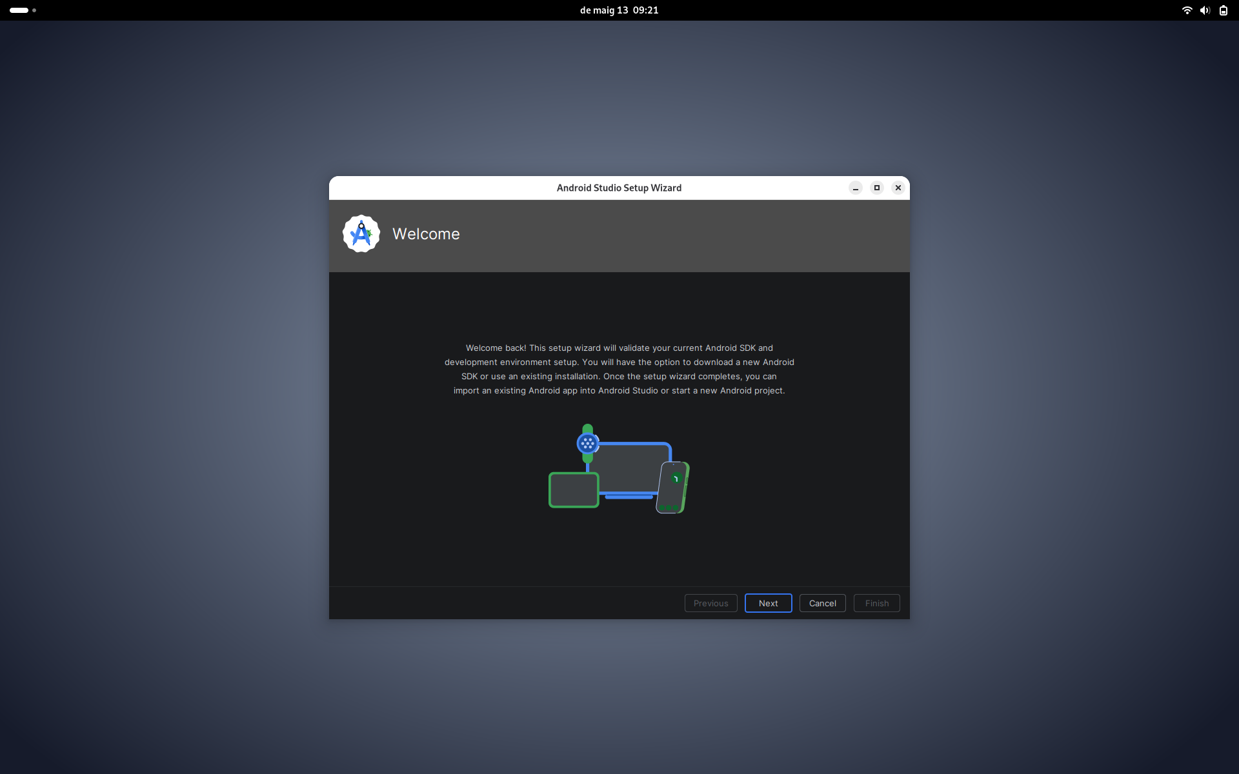Screen dimensions: 1239x774
Task: Minimize the Setup Wizard window
Action: [856, 188]
